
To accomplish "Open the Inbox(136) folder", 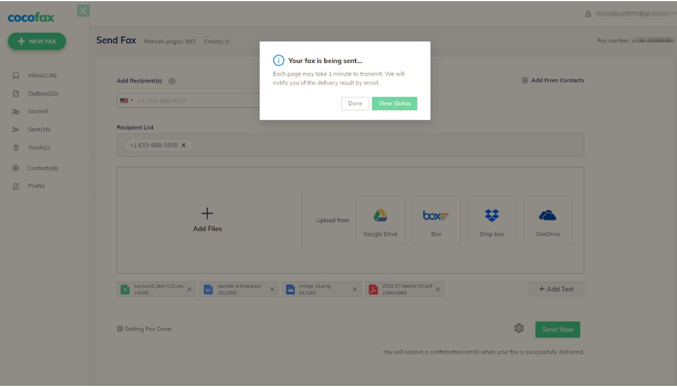I will [x=41, y=76].
